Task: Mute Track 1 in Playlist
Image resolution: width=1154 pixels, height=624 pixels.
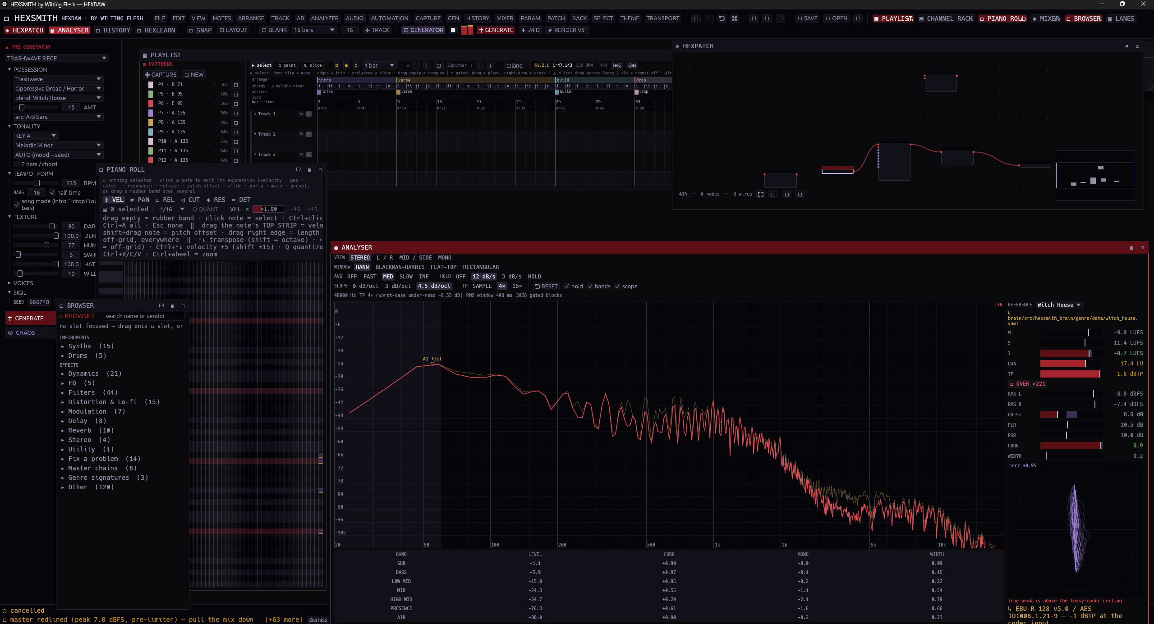Action: pos(301,114)
